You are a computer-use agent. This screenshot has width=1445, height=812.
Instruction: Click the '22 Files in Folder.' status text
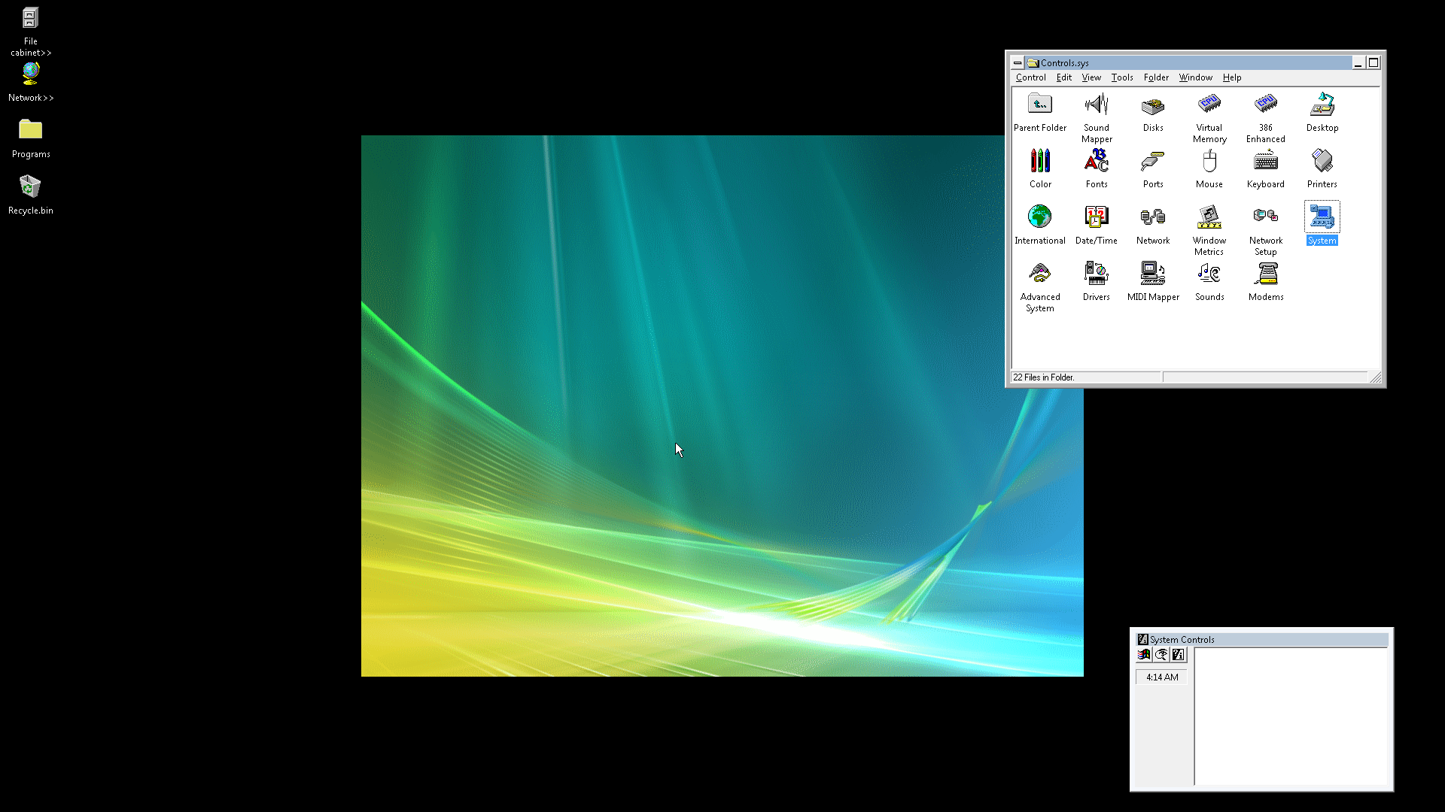[x=1043, y=377]
